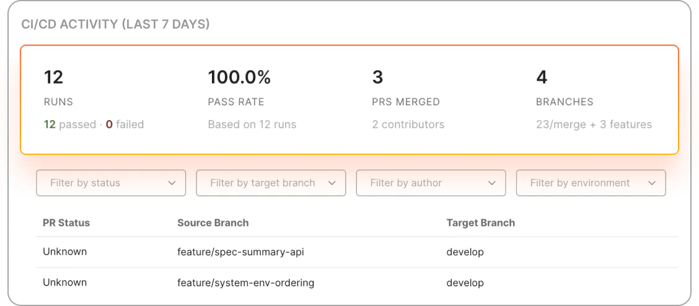Open the Filter by author dropdown
699x306 pixels.
(x=430, y=183)
